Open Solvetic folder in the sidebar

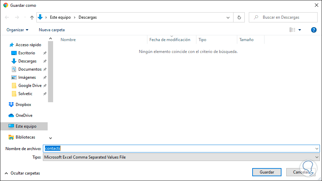pyautogui.click(x=25, y=94)
